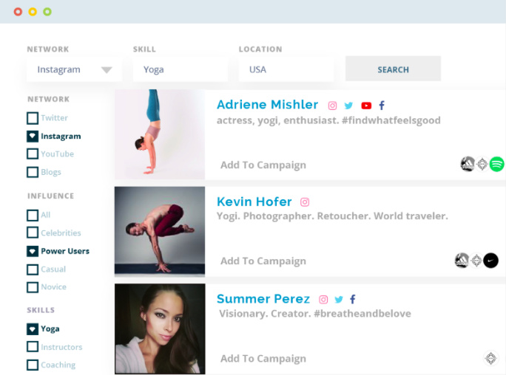Tick the Celebrities influence checkbox
Screen dimensions: 506x375
tap(33, 233)
